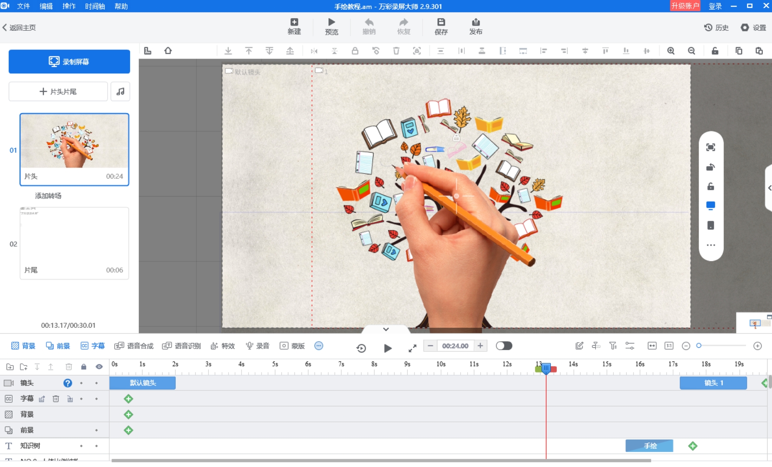This screenshot has width=772, height=467.
Task: Toggle timeline visibility eye icon
Action: [99, 367]
